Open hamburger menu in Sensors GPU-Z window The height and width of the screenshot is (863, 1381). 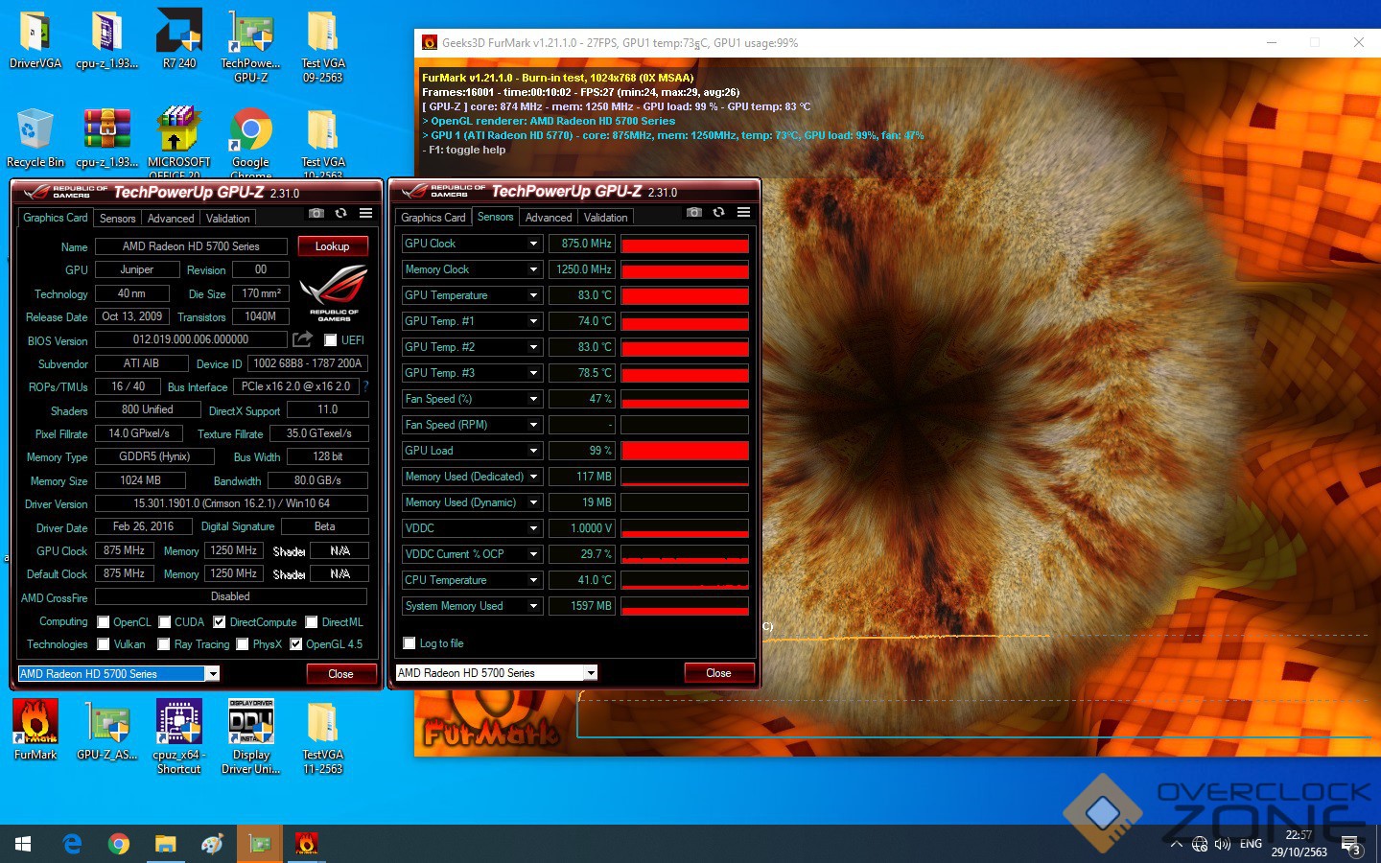tap(743, 213)
